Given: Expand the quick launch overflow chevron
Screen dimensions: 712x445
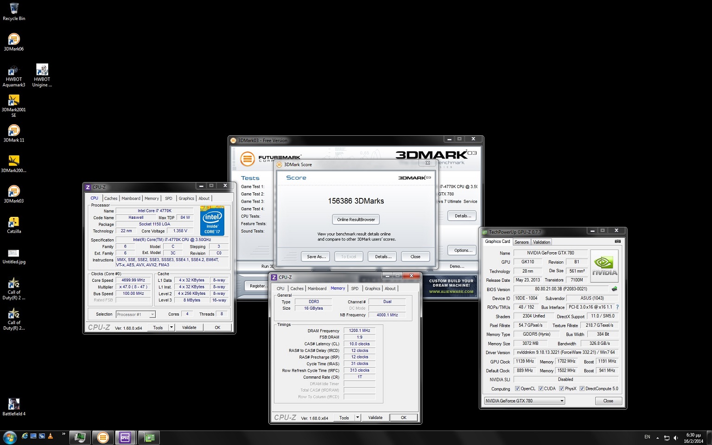Looking at the screenshot, I should [x=64, y=434].
